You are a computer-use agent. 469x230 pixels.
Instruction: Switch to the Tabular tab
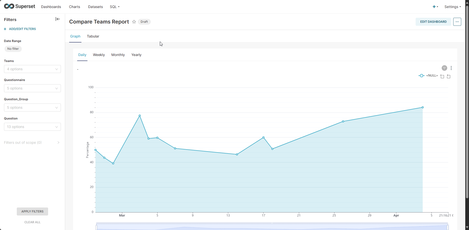[x=93, y=36]
